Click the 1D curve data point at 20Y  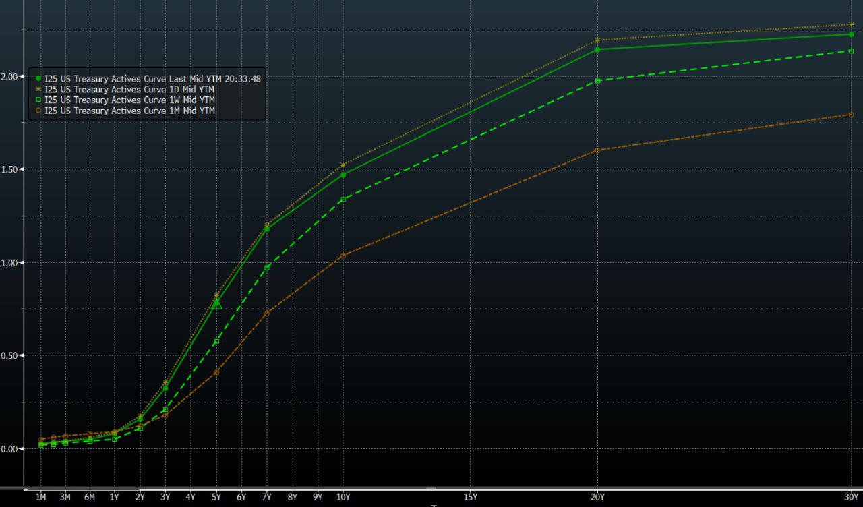597,40
